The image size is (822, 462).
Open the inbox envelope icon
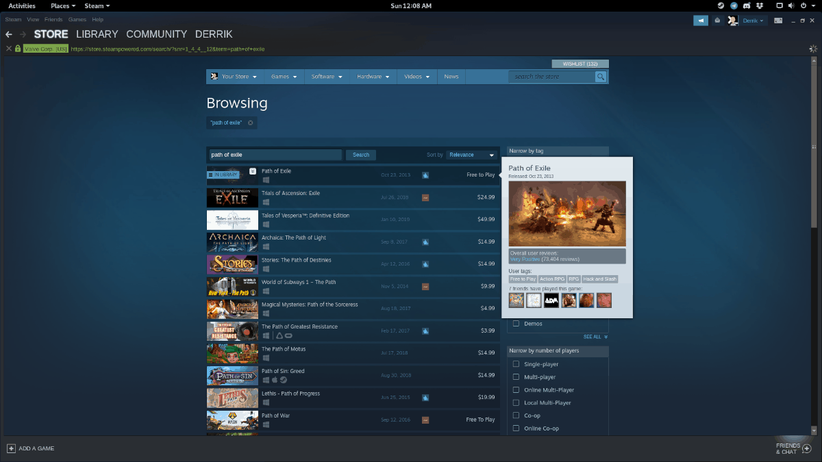click(x=717, y=21)
